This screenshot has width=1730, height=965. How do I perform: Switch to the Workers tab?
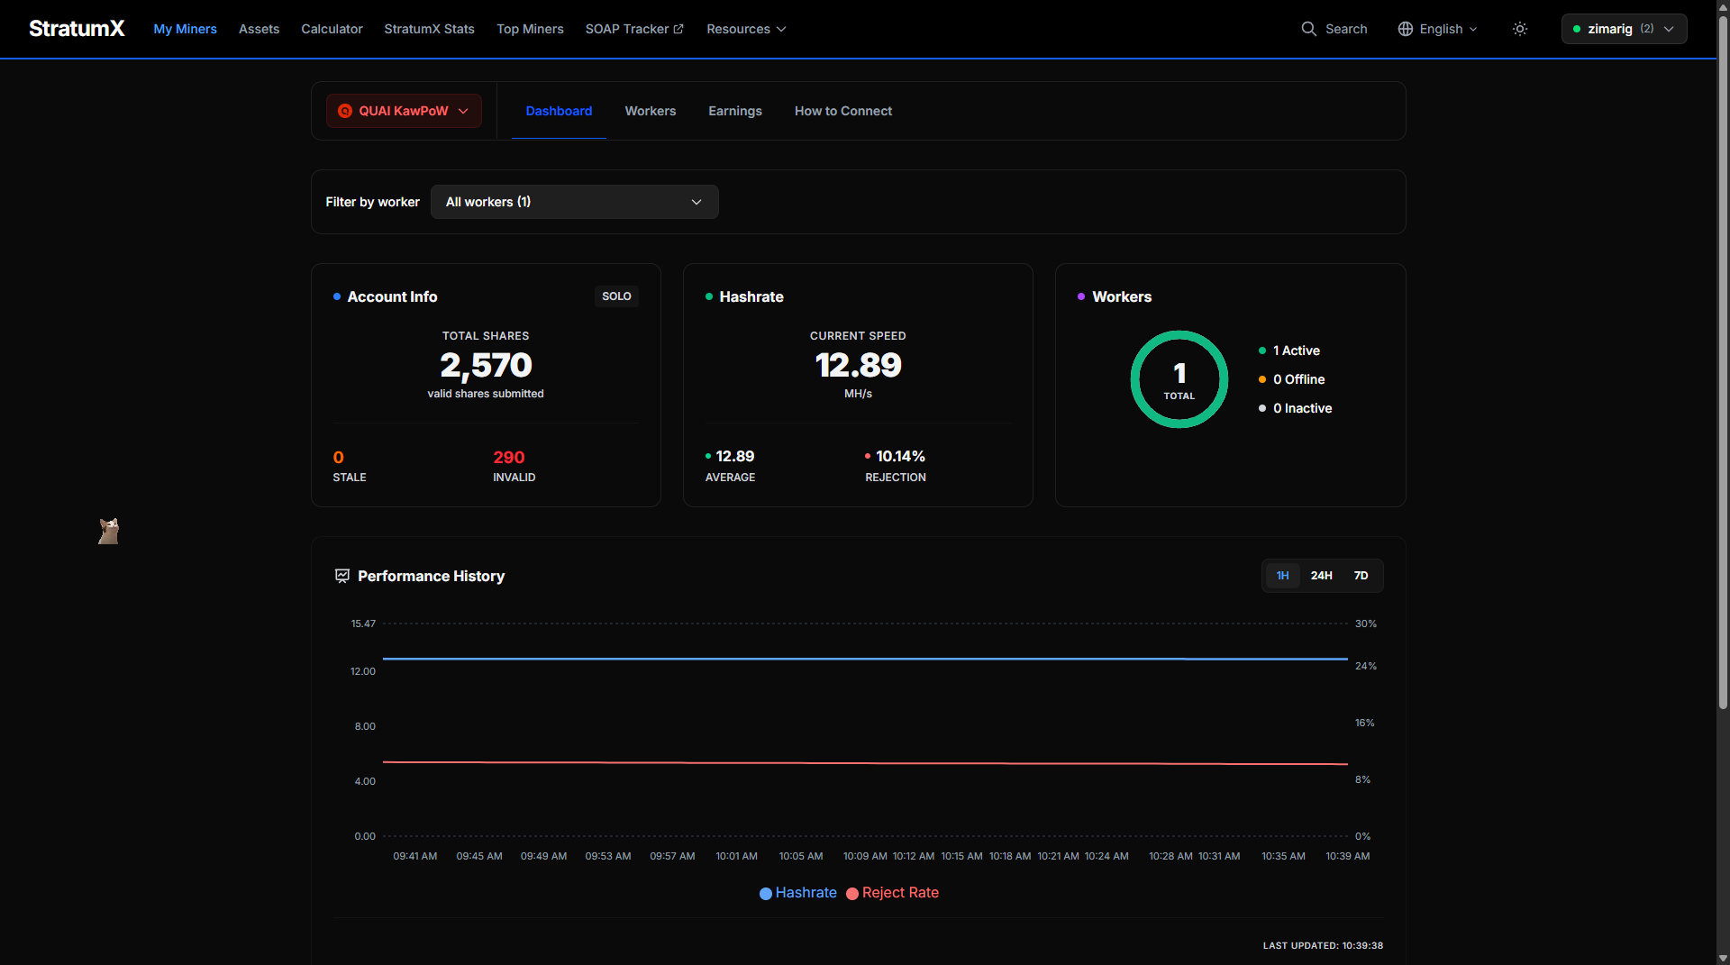click(x=650, y=111)
